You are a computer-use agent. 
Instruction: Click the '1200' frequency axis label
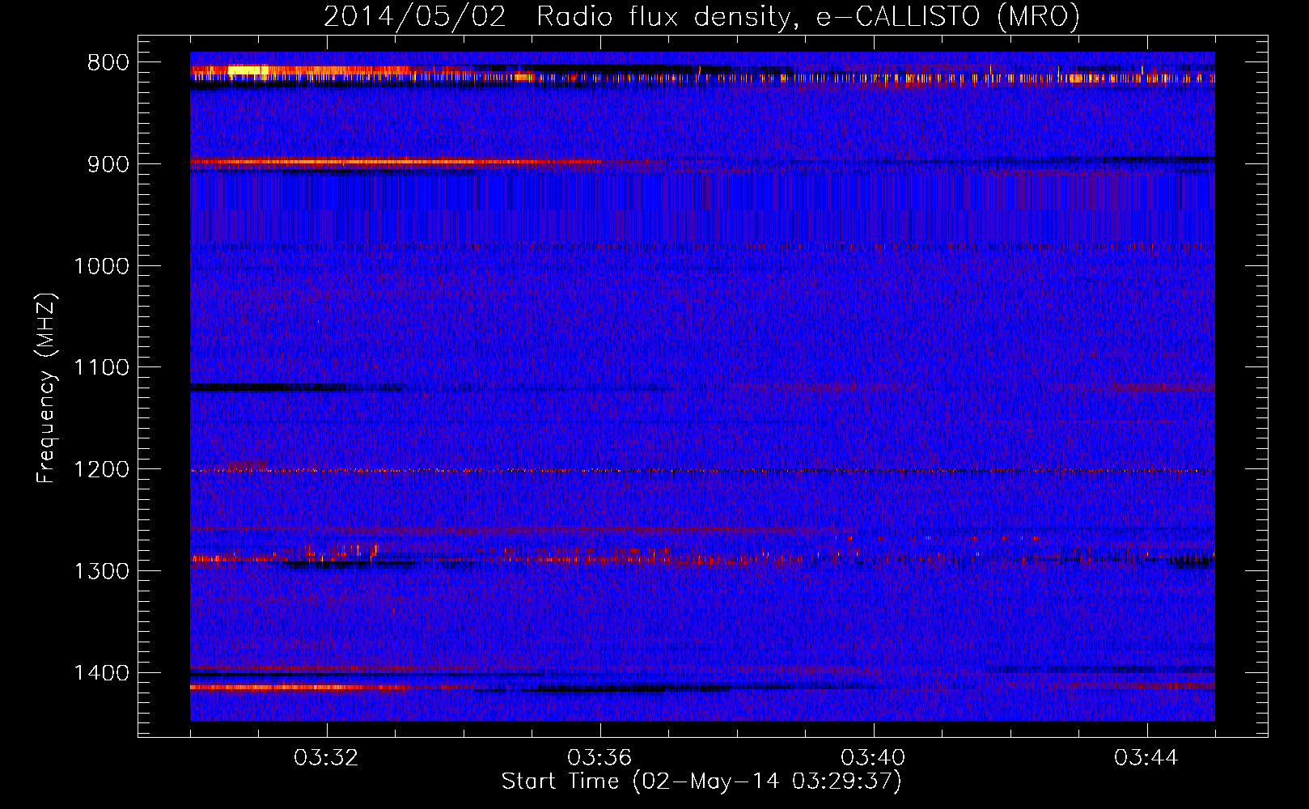coord(102,470)
